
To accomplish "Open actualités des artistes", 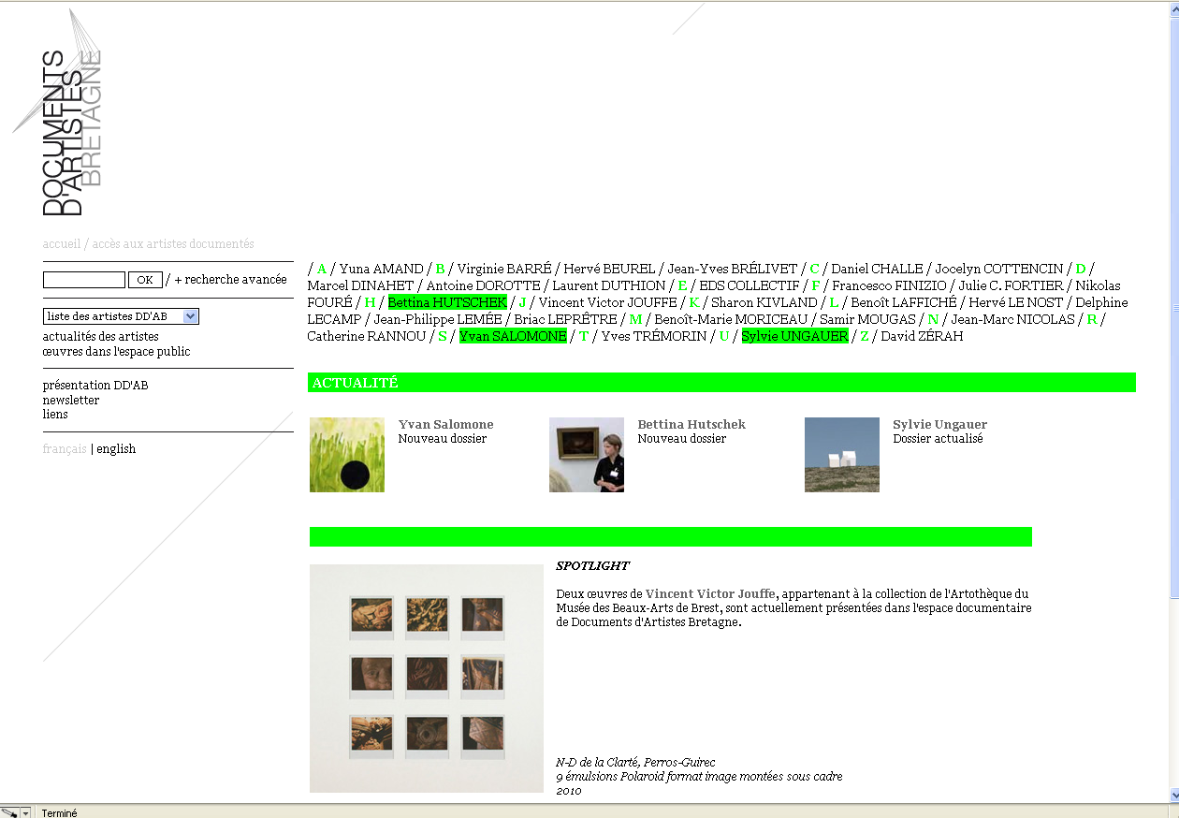I will pyautogui.click(x=101, y=336).
